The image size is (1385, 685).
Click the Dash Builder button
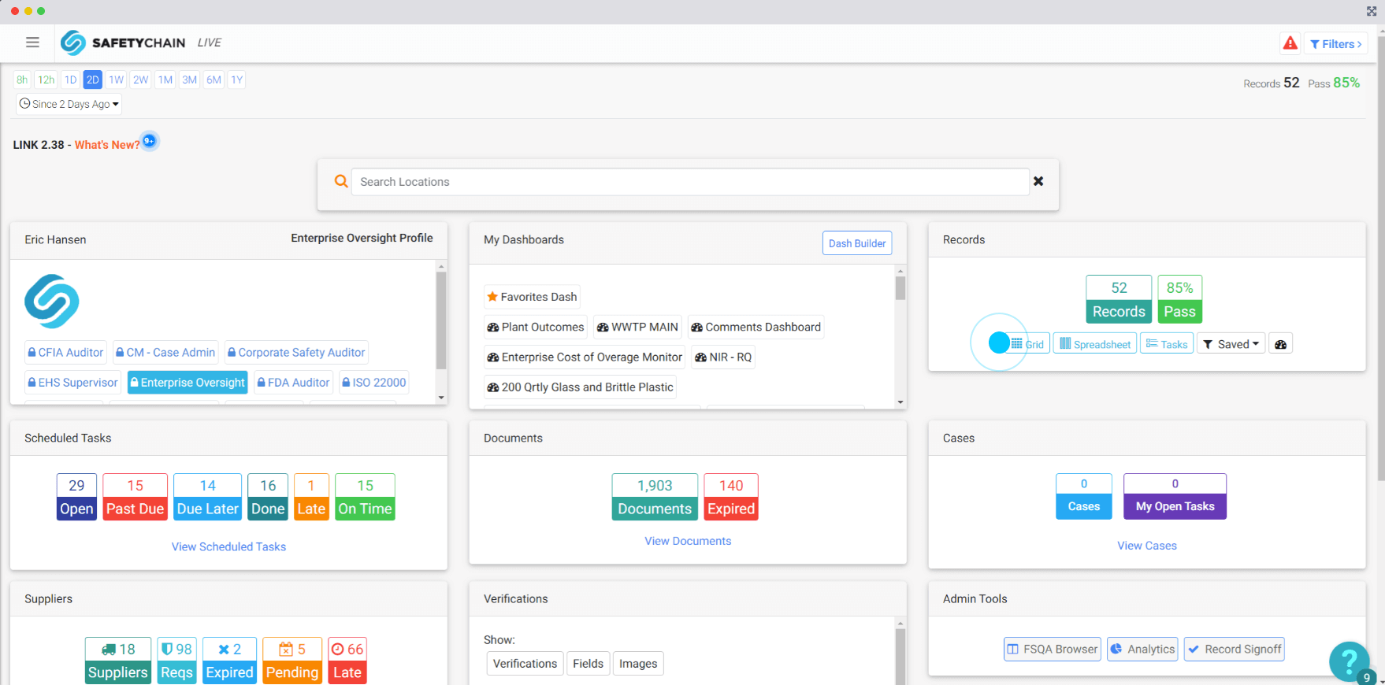pos(857,243)
